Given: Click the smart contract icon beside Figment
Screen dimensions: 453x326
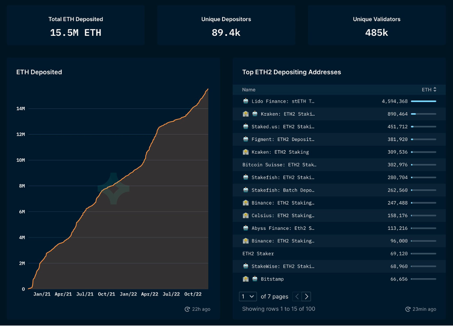Looking at the screenshot, I should click(x=245, y=139).
